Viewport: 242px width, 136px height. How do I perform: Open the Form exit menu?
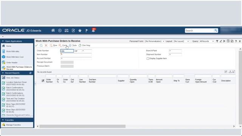click(63, 45)
